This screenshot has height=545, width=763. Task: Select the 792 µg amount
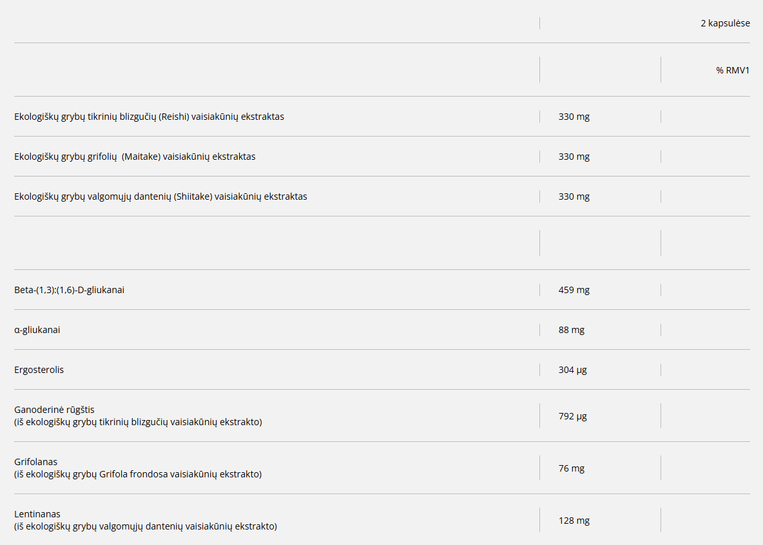pos(572,416)
